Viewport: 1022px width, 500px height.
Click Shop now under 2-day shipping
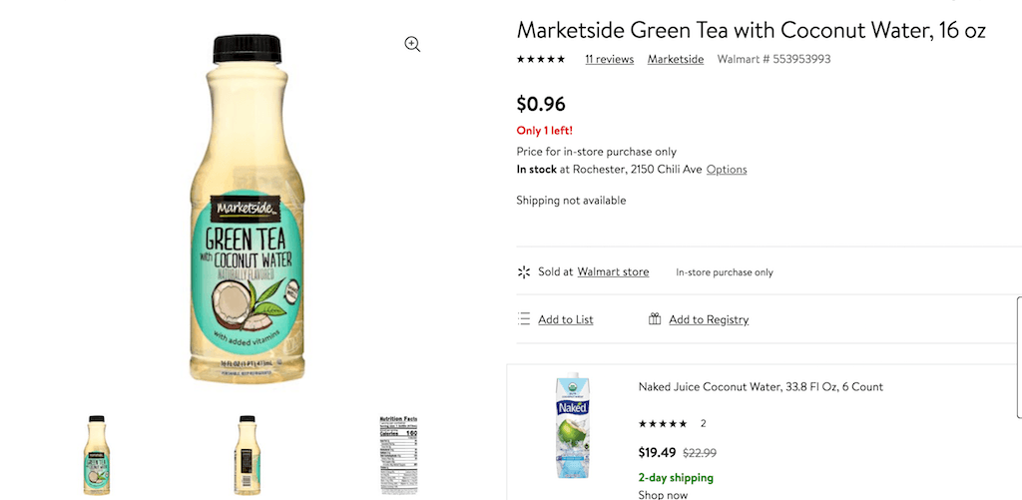pos(663,494)
